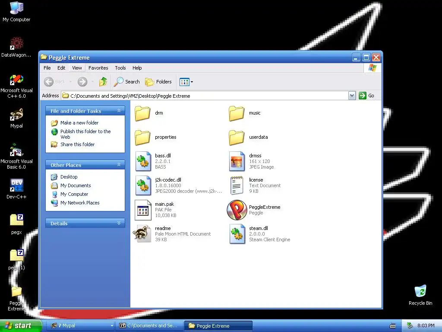Select the pegx(1) archive on desktop
Viewport: 442px width, 332px height.
tap(16, 260)
